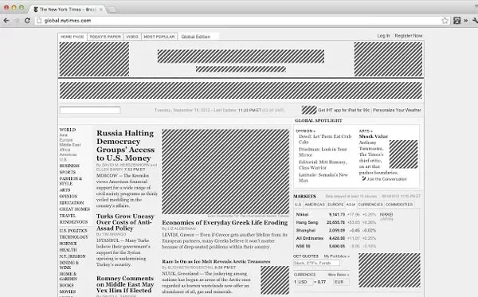Open the OPINION section in sidebar

[x=69, y=196]
